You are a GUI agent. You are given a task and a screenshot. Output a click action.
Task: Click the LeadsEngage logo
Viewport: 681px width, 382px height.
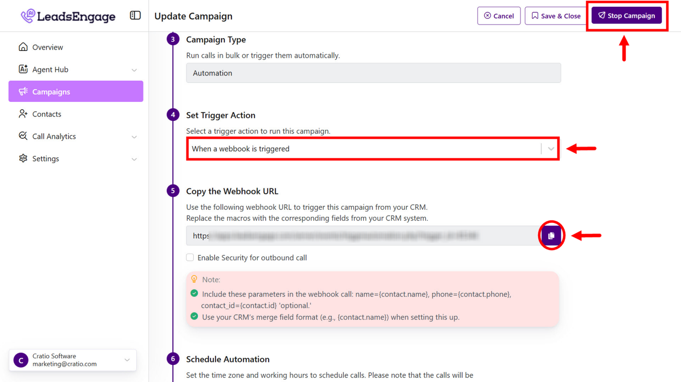68,16
